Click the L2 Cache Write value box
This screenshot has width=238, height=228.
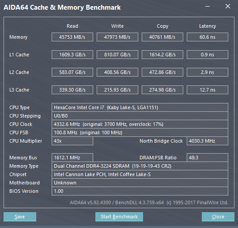(117, 72)
